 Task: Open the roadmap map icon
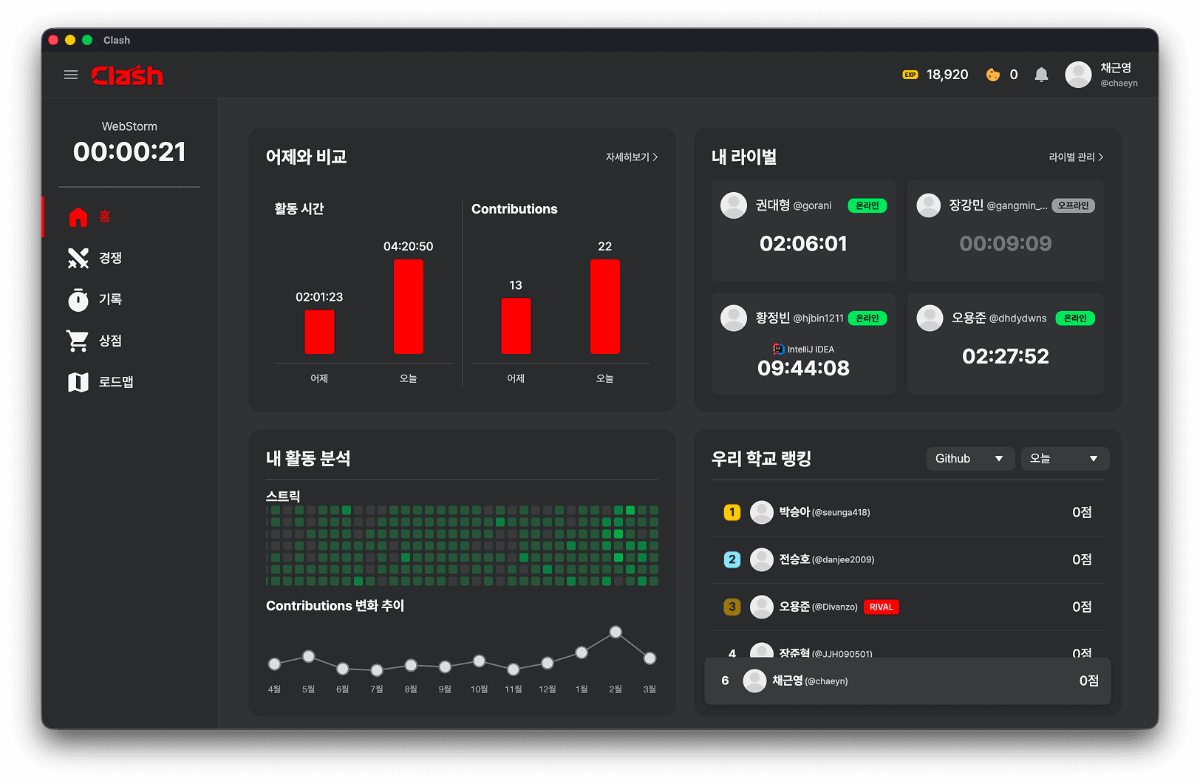pyautogui.click(x=78, y=382)
